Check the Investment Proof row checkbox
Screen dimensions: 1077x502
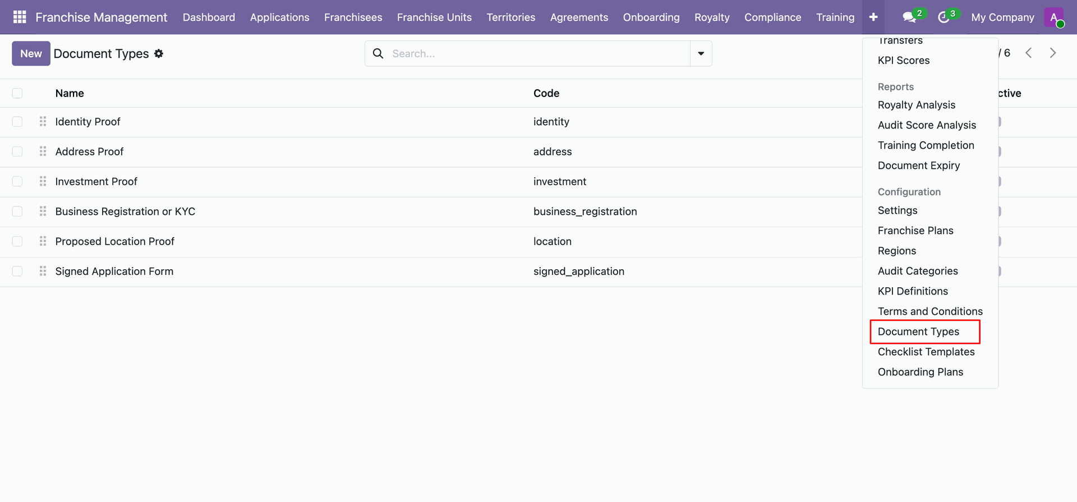(x=17, y=181)
